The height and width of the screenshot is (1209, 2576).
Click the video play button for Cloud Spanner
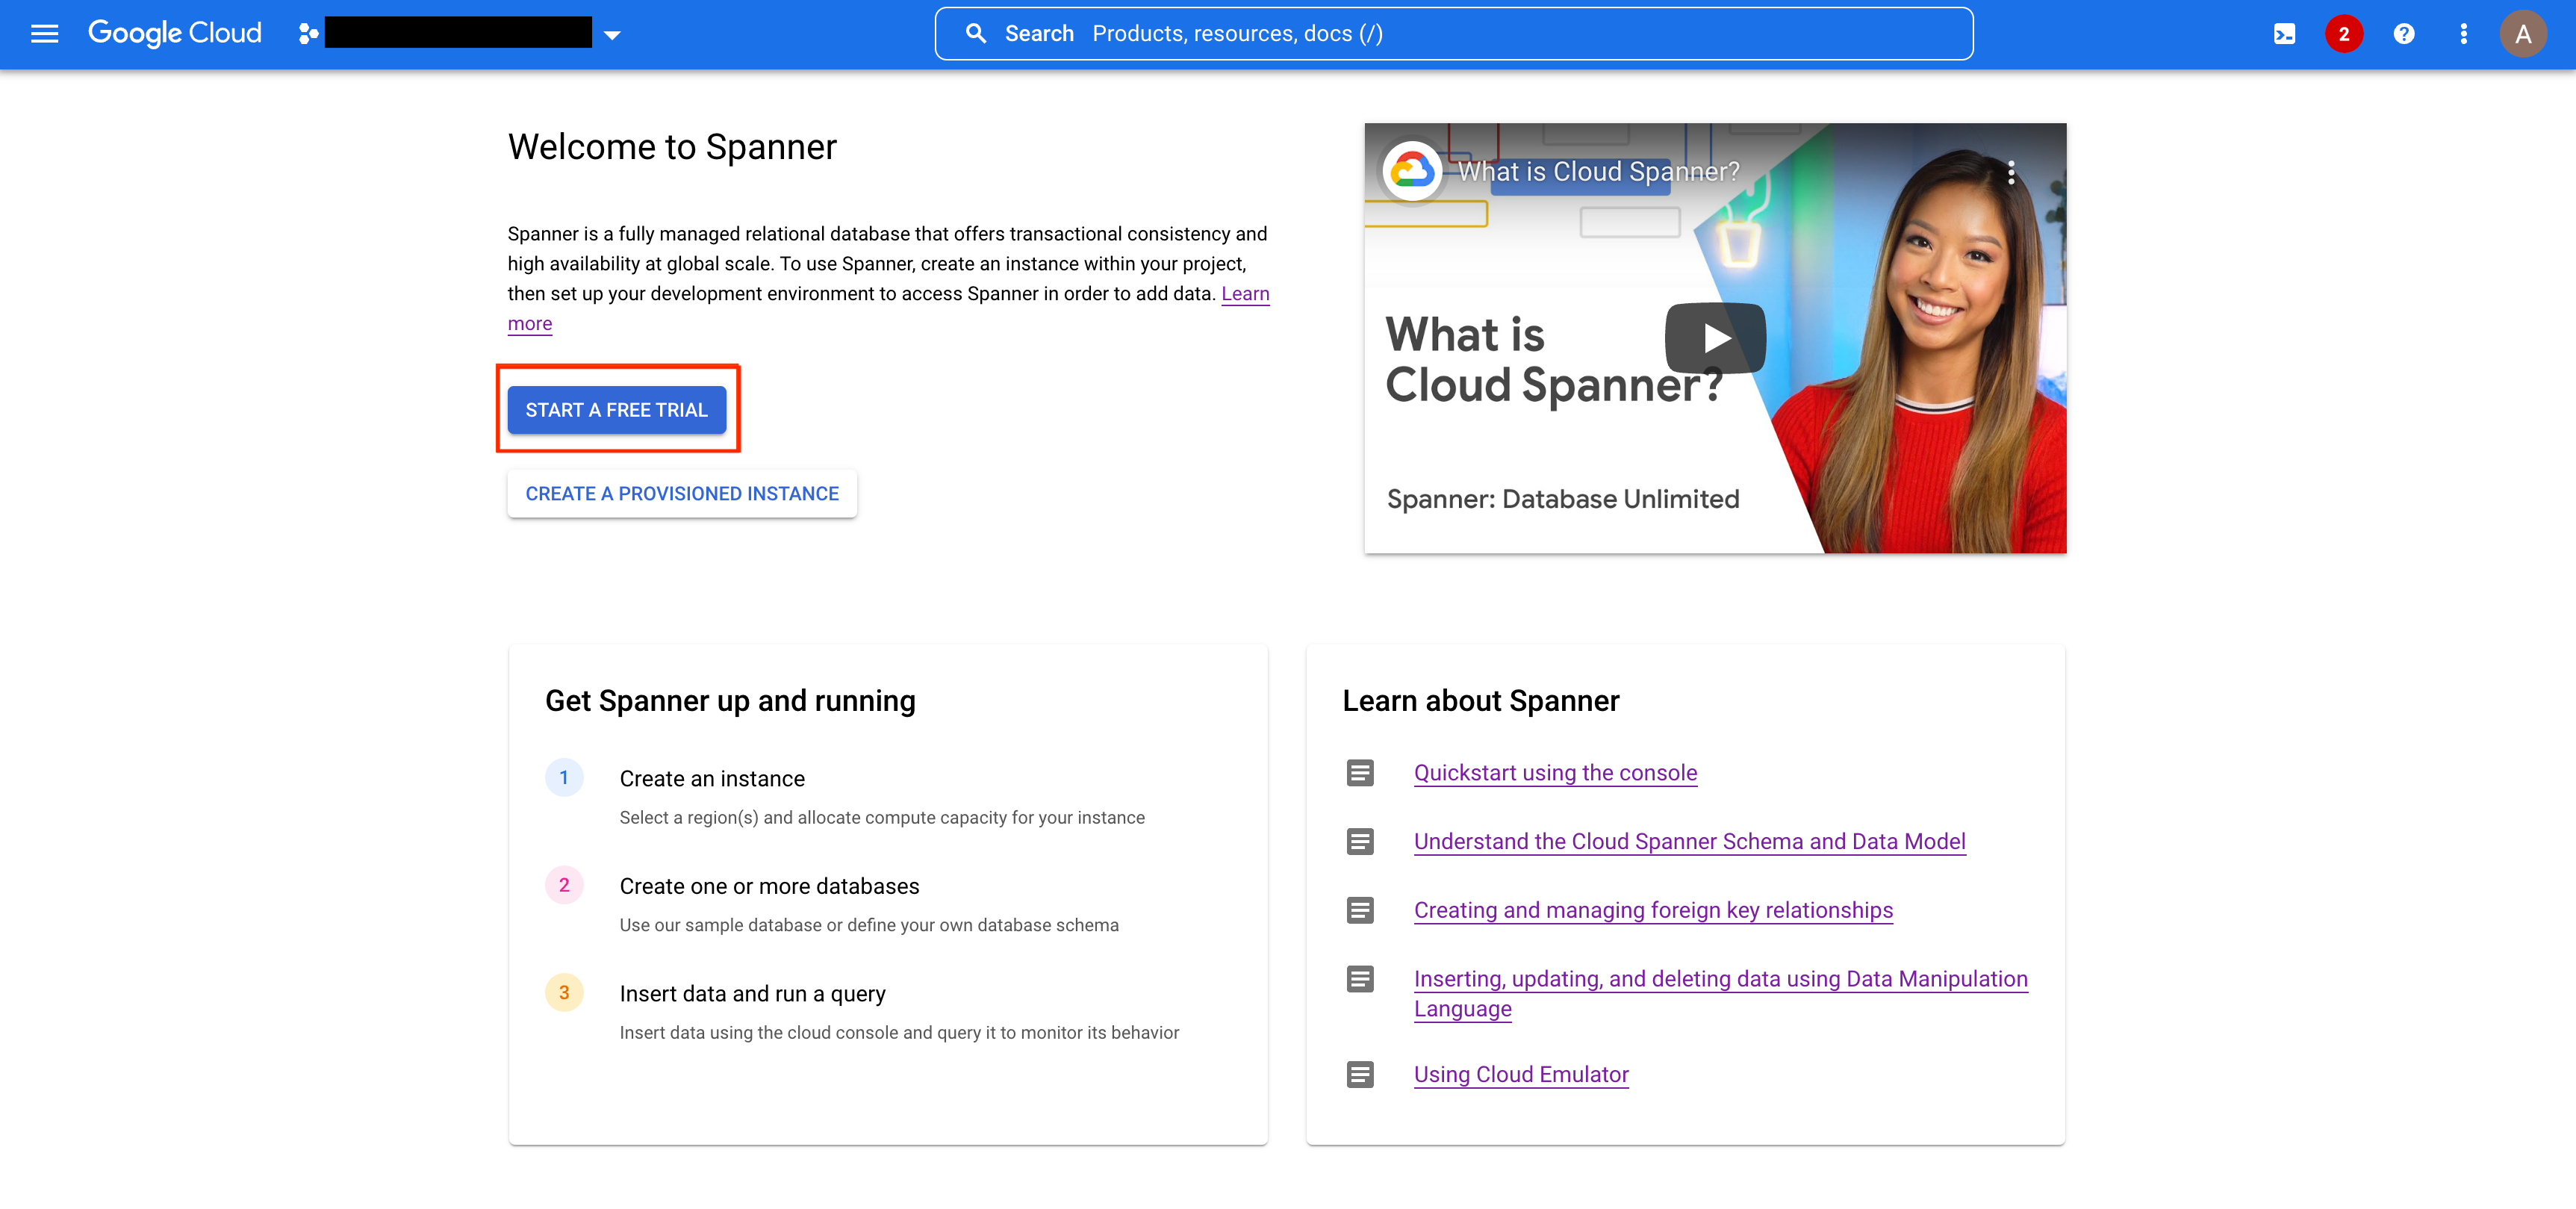coord(1715,337)
